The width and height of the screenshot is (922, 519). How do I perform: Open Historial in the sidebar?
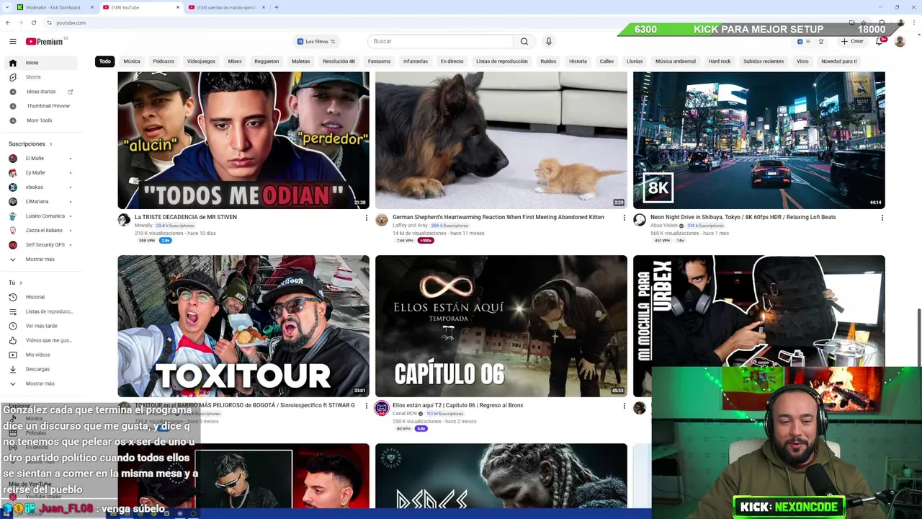(x=40, y=297)
